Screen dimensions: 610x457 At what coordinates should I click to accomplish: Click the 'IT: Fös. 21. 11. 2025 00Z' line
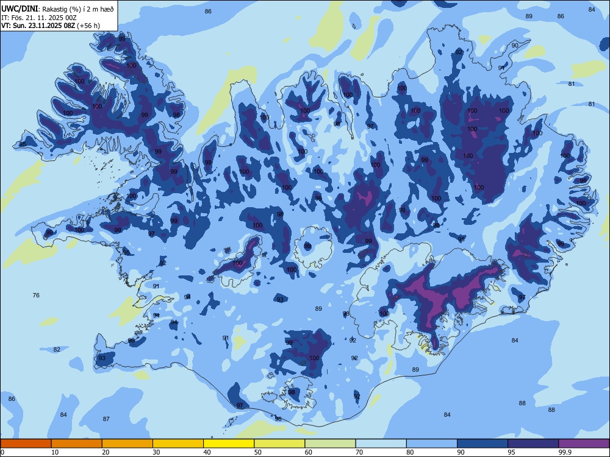coord(38,18)
